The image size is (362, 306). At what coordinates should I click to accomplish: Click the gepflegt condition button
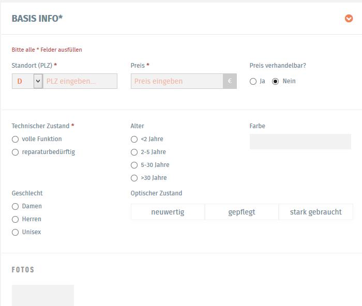[x=242, y=212]
